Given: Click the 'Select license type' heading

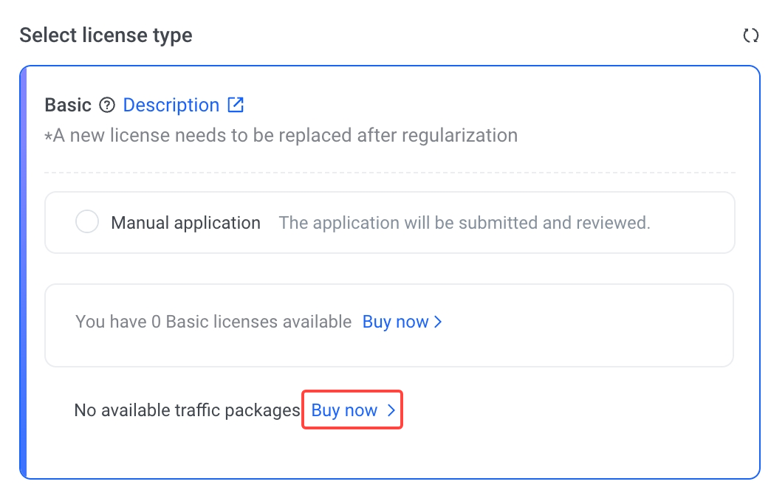Looking at the screenshot, I should coord(106,35).
